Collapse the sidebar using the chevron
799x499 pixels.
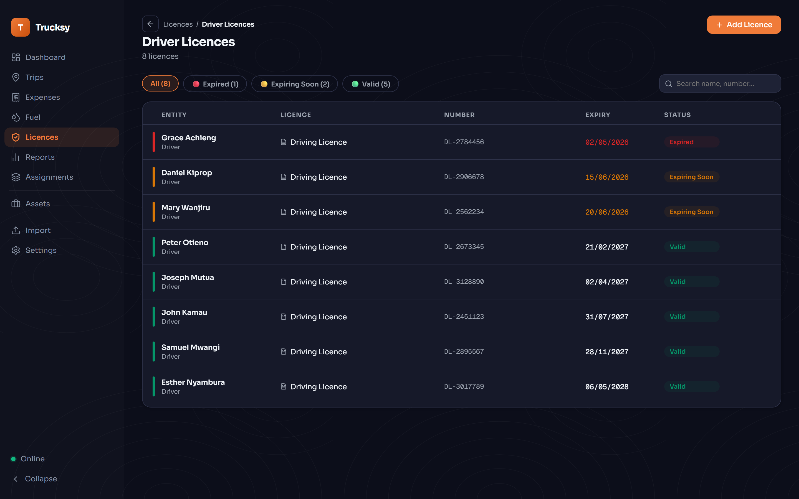pos(16,479)
